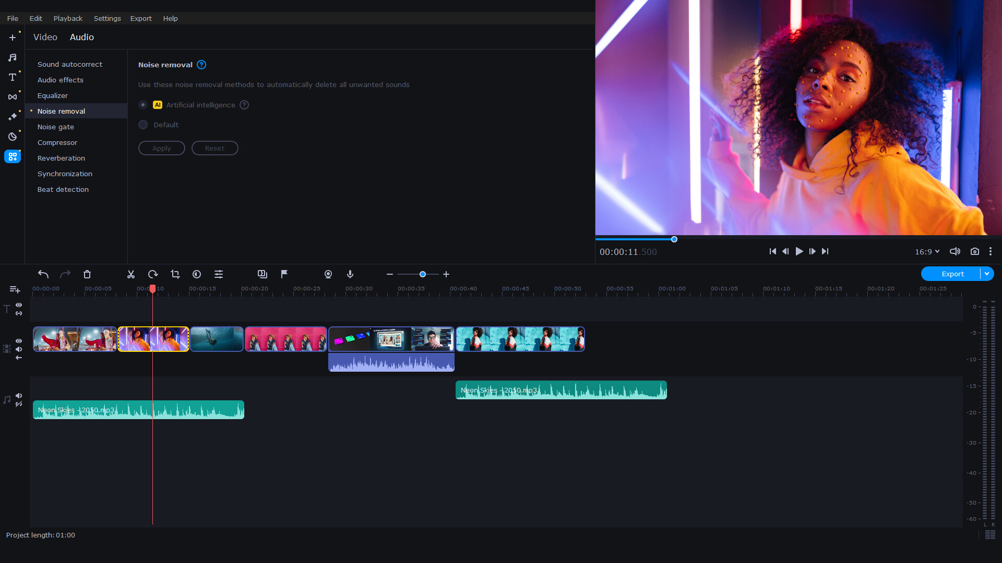Viewport: 1002px width, 563px height.
Task: Click the Neon Skies audio clip on timeline
Action: click(137, 410)
